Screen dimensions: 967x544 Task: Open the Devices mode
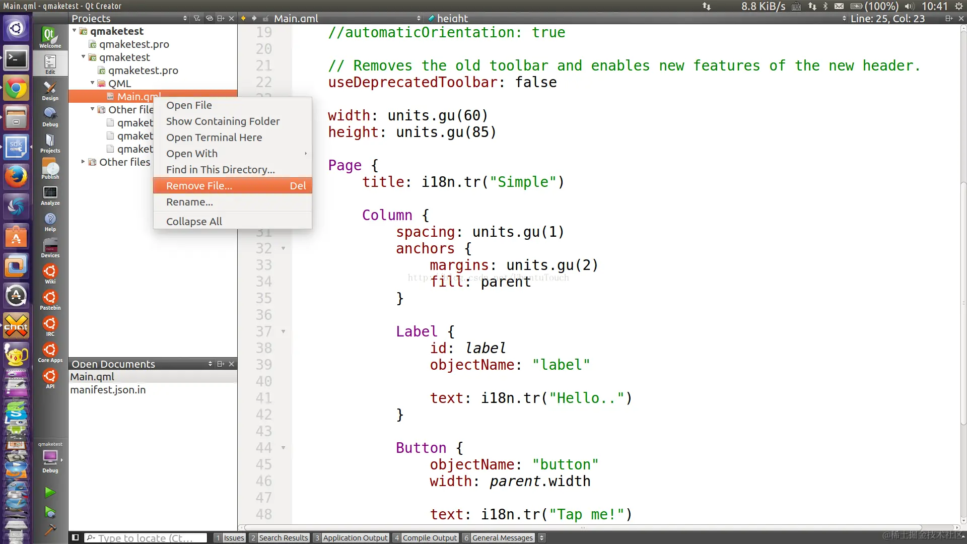click(50, 248)
